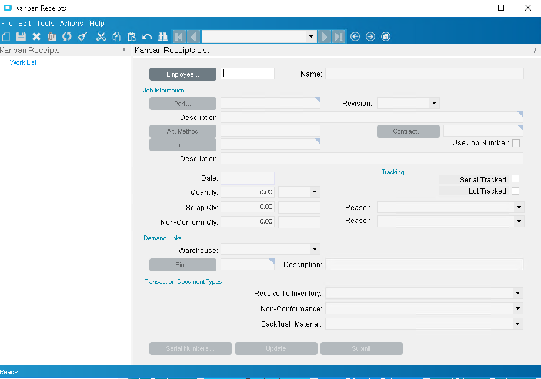Expand the Receive To Inventory dropdown
The height and width of the screenshot is (379, 541).
click(517, 294)
